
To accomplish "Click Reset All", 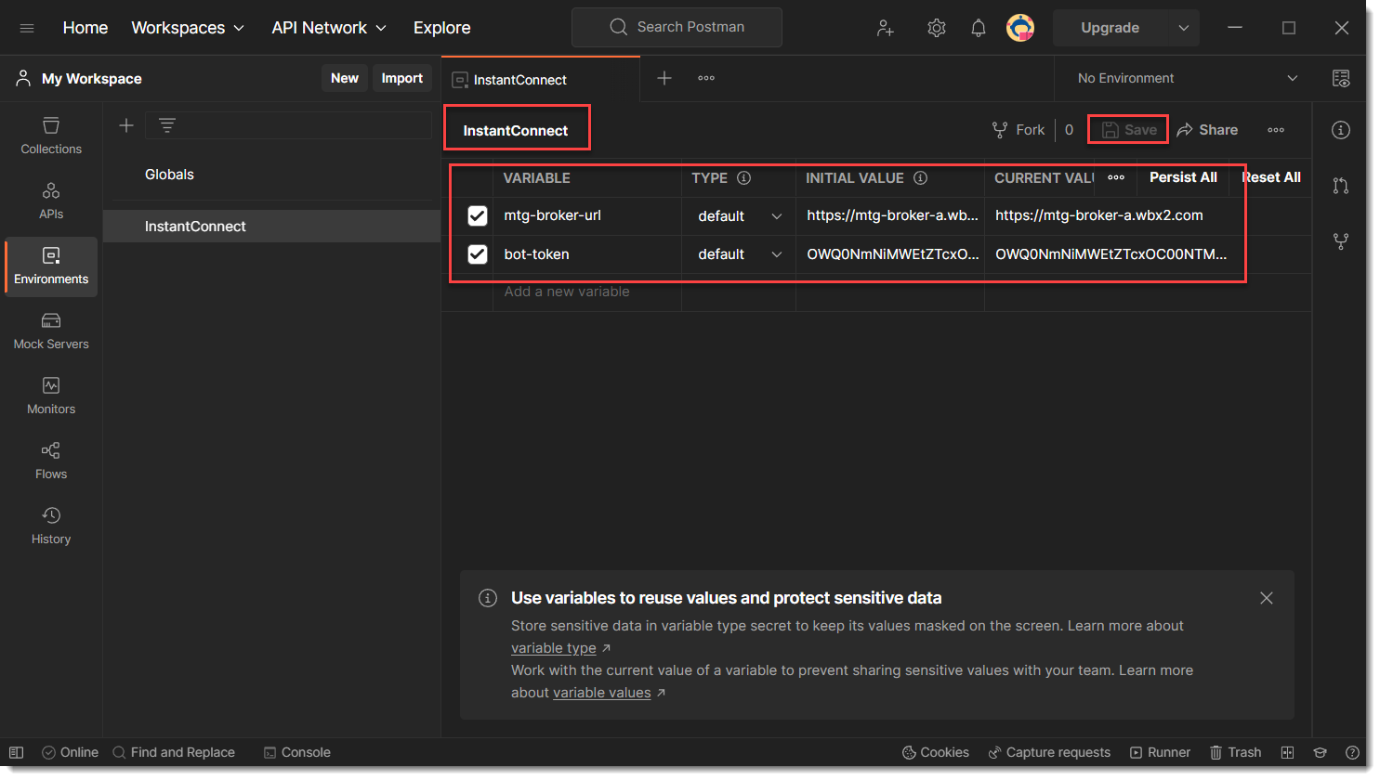I will tap(1271, 177).
